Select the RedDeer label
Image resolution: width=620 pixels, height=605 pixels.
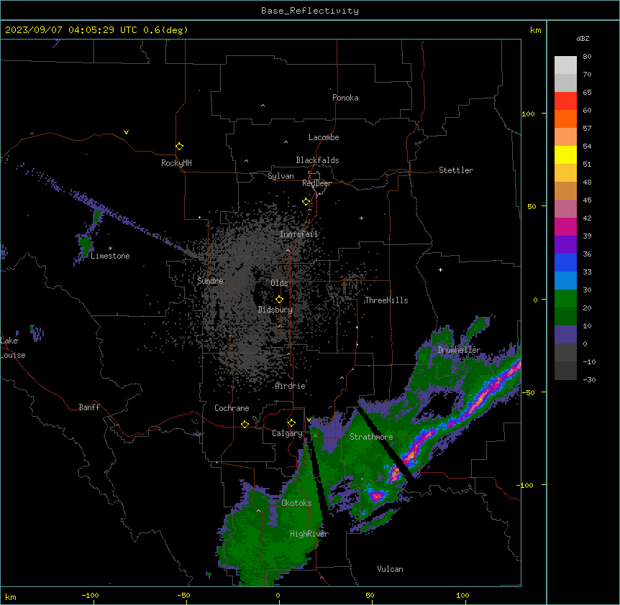pos(316,183)
